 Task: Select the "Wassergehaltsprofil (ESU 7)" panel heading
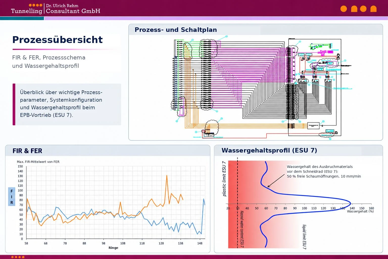(269, 150)
